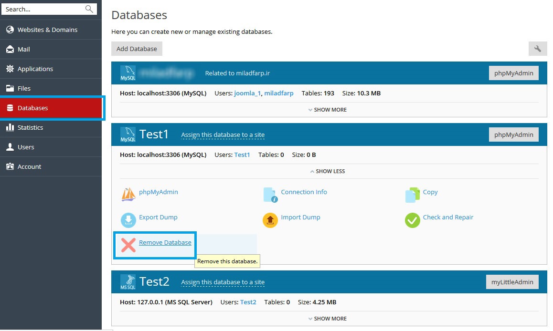Expand Show More for first MySQL database
This screenshot has width=553, height=331.
point(328,110)
